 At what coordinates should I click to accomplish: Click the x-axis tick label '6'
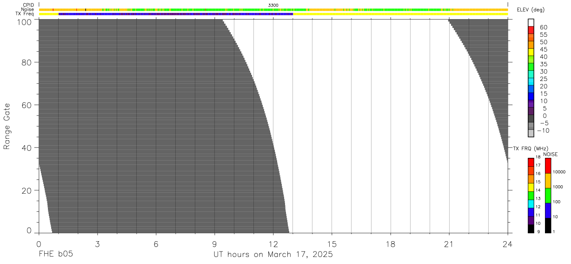(156, 244)
